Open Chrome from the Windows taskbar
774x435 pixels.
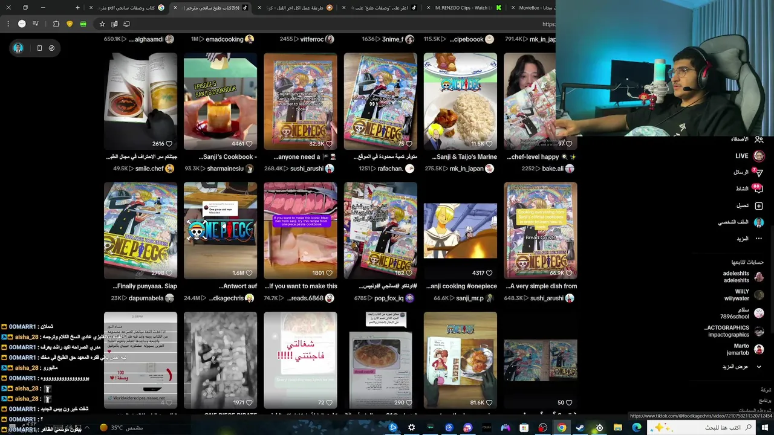pos(562,428)
